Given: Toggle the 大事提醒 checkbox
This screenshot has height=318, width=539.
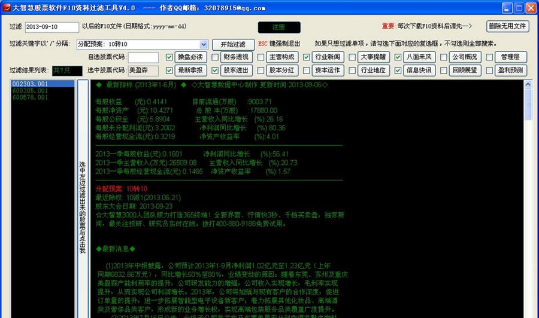Looking at the screenshot, I should coord(352,57).
